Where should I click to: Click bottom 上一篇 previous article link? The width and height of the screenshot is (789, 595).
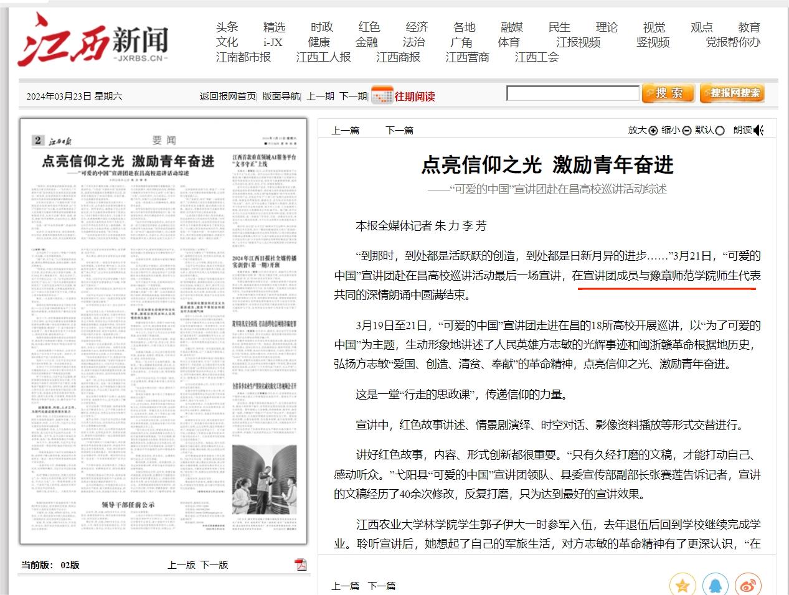[x=346, y=586]
